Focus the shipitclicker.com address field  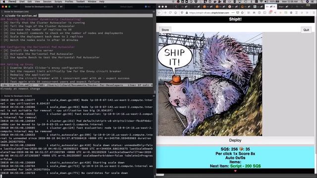coord(209,13)
